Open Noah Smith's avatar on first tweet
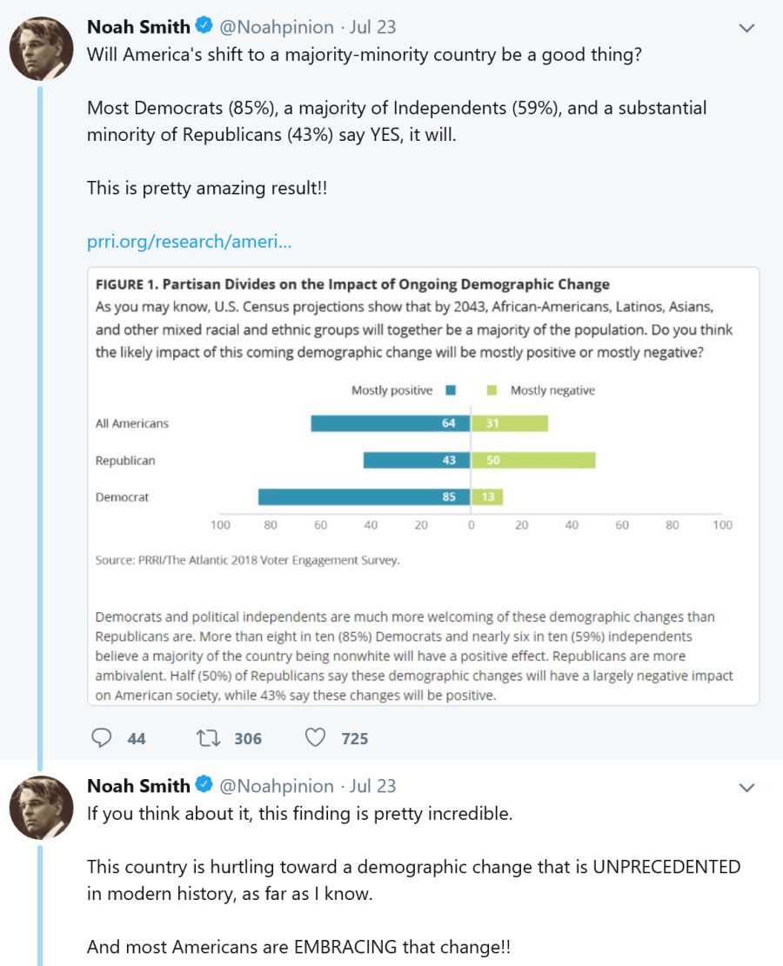This screenshot has width=783, height=966. pos(41,48)
